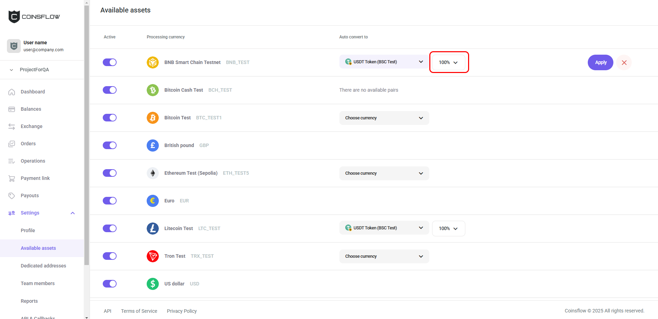The height and width of the screenshot is (319, 658).
Task: Click the red X cancel icon
Action: point(624,63)
